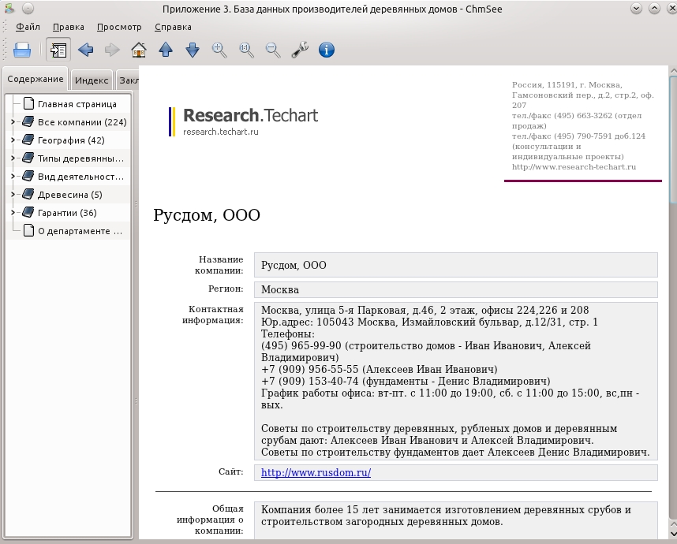Click the phone line (495) 965-99-90

(426, 352)
